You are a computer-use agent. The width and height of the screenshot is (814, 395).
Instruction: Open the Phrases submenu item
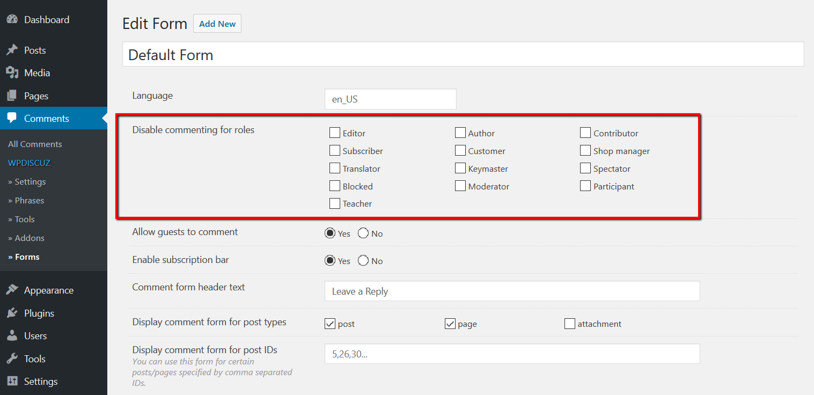pyautogui.click(x=26, y=201)
